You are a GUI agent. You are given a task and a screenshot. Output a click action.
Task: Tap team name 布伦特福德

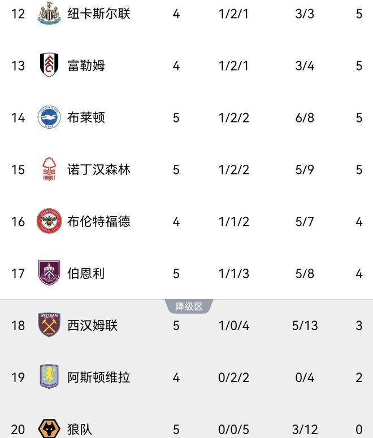pyautogui.click(x=99, y=221)
